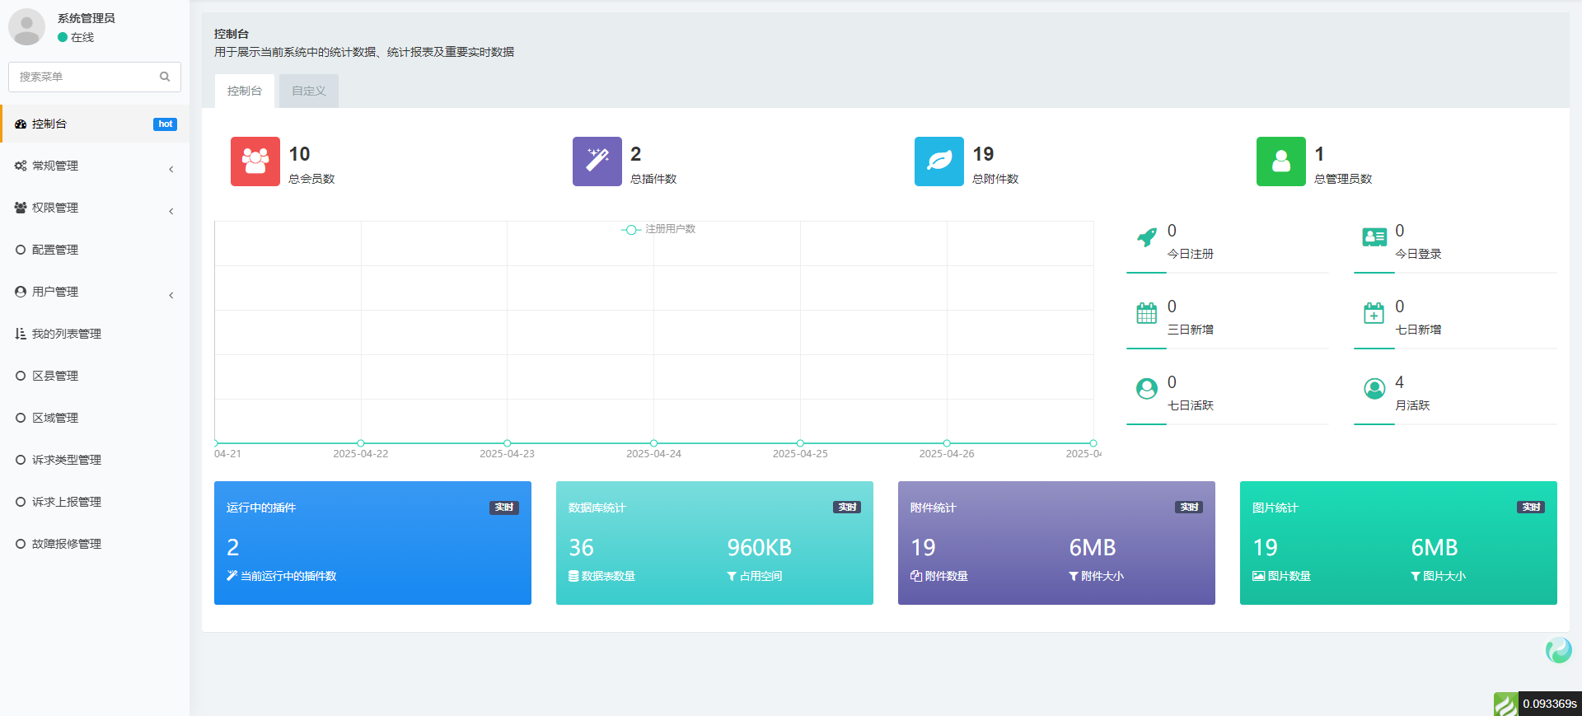The image size is (1582, 716).
Task: Select the 控制台 tab
Action: (244, 91)
